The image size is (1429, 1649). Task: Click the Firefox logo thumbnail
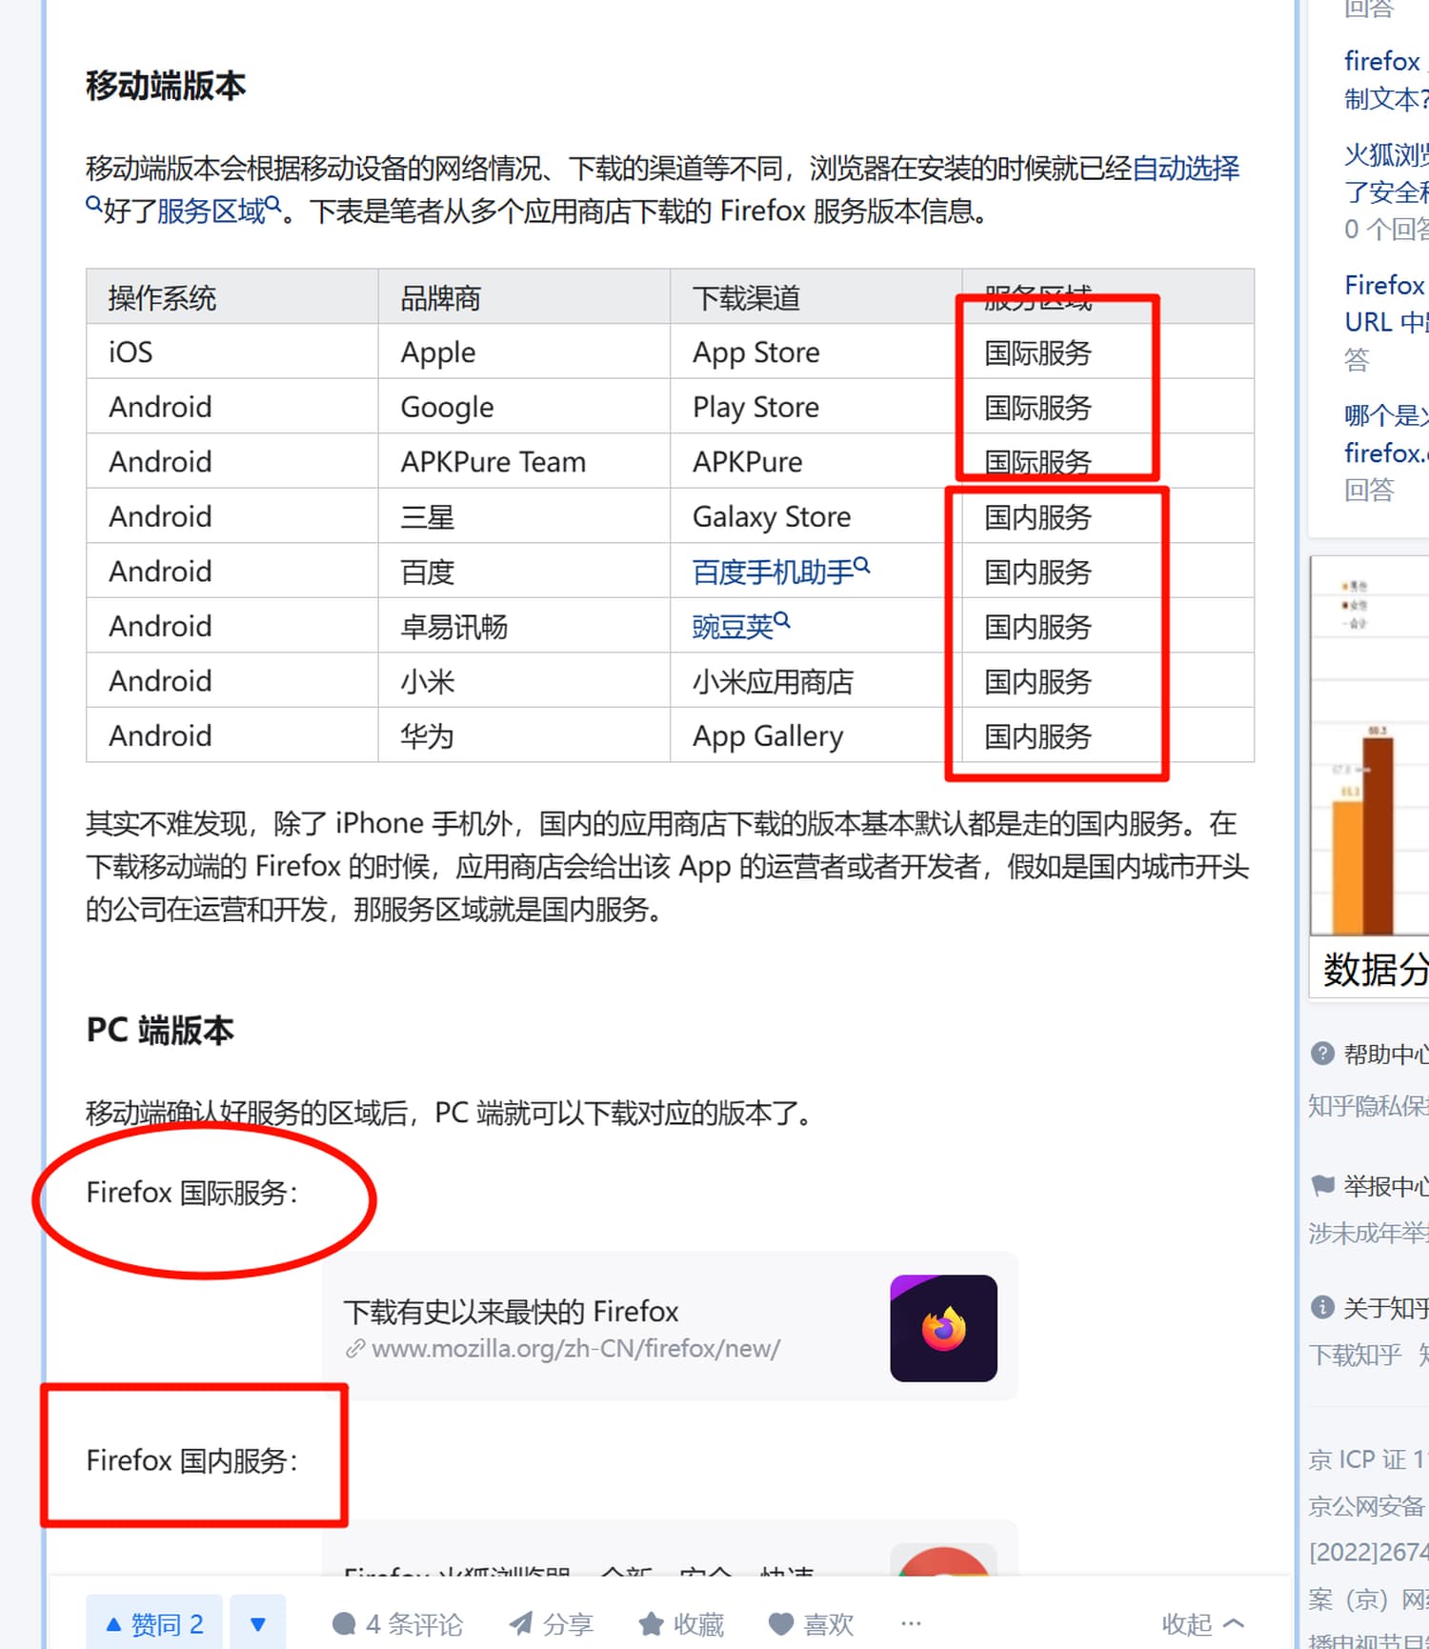point(943,1328)
